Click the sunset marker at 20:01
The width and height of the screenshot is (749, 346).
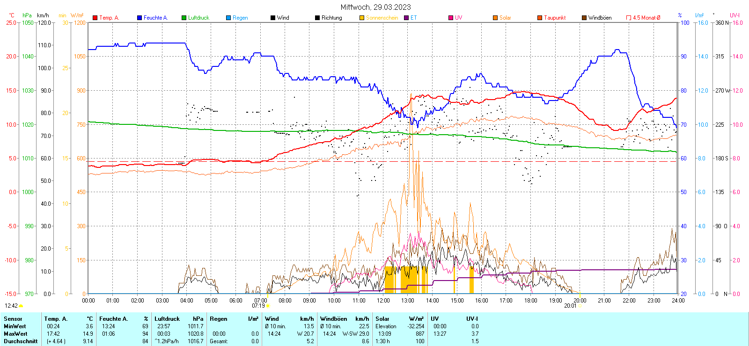click(580, 306)
